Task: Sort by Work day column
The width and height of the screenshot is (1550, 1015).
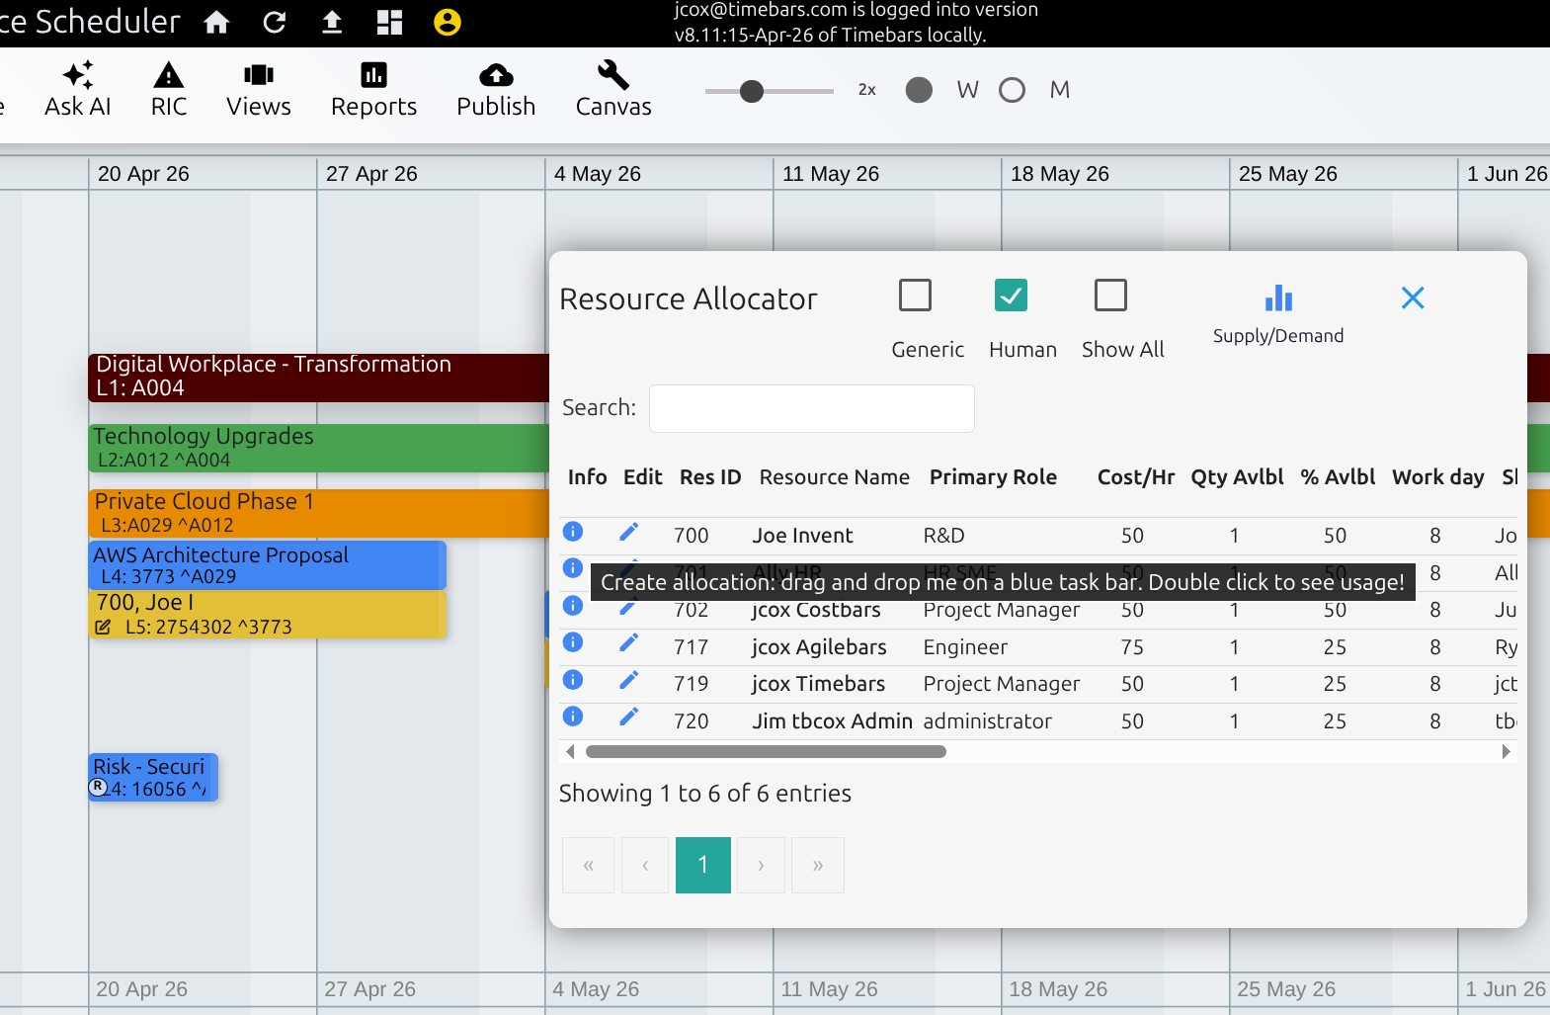Action: coord(1437,477)
